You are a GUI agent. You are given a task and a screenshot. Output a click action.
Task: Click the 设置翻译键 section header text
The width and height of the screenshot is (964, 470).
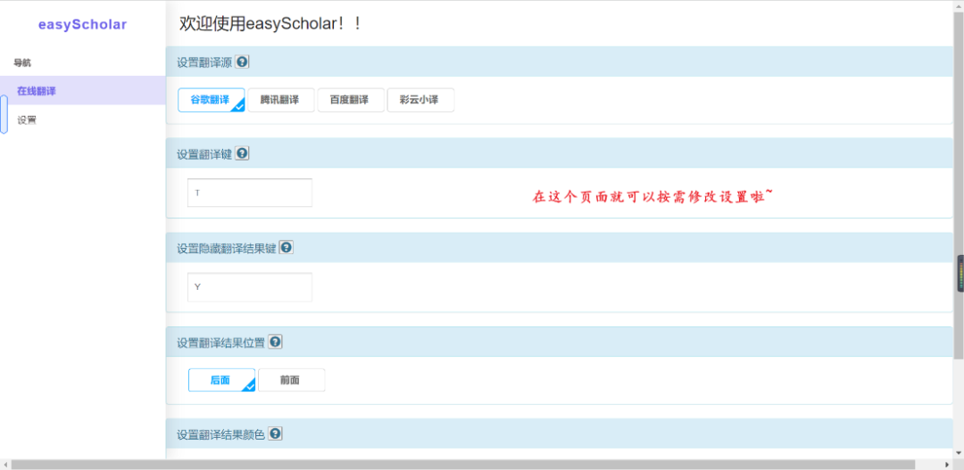[x=205, y=153]
